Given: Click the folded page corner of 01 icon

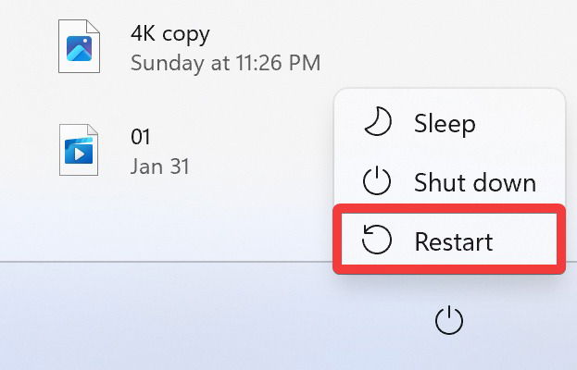Looking at the screenshot, I should pyautogui.click(x=93, y=129).
